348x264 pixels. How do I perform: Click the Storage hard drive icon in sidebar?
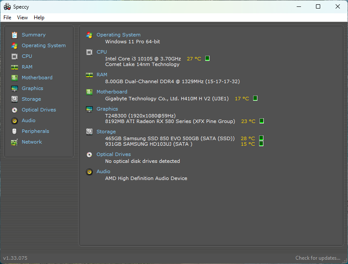[15, 99]
